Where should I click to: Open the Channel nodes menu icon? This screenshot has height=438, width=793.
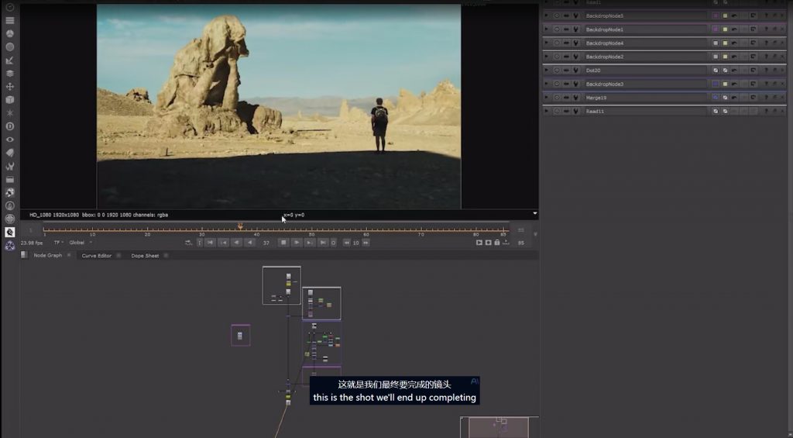point(9,20)
